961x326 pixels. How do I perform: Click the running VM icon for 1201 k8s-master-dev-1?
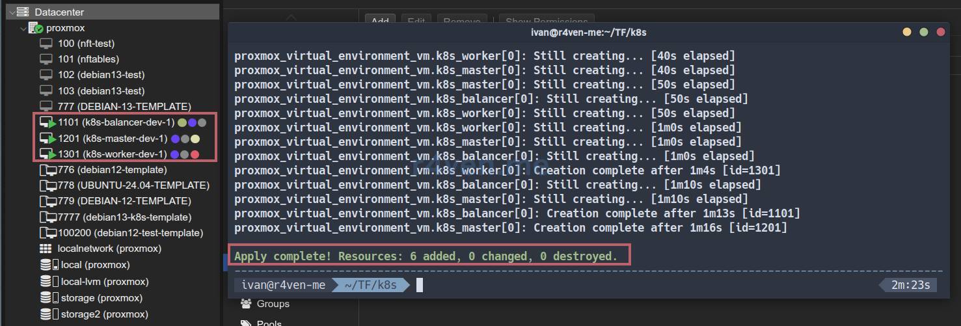pos(47,139)
